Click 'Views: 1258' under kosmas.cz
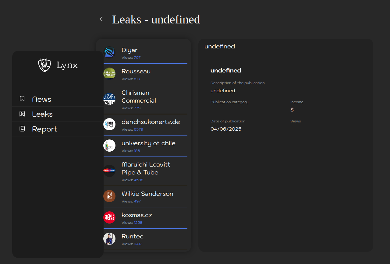390x264 pixels. pos(132,223)
